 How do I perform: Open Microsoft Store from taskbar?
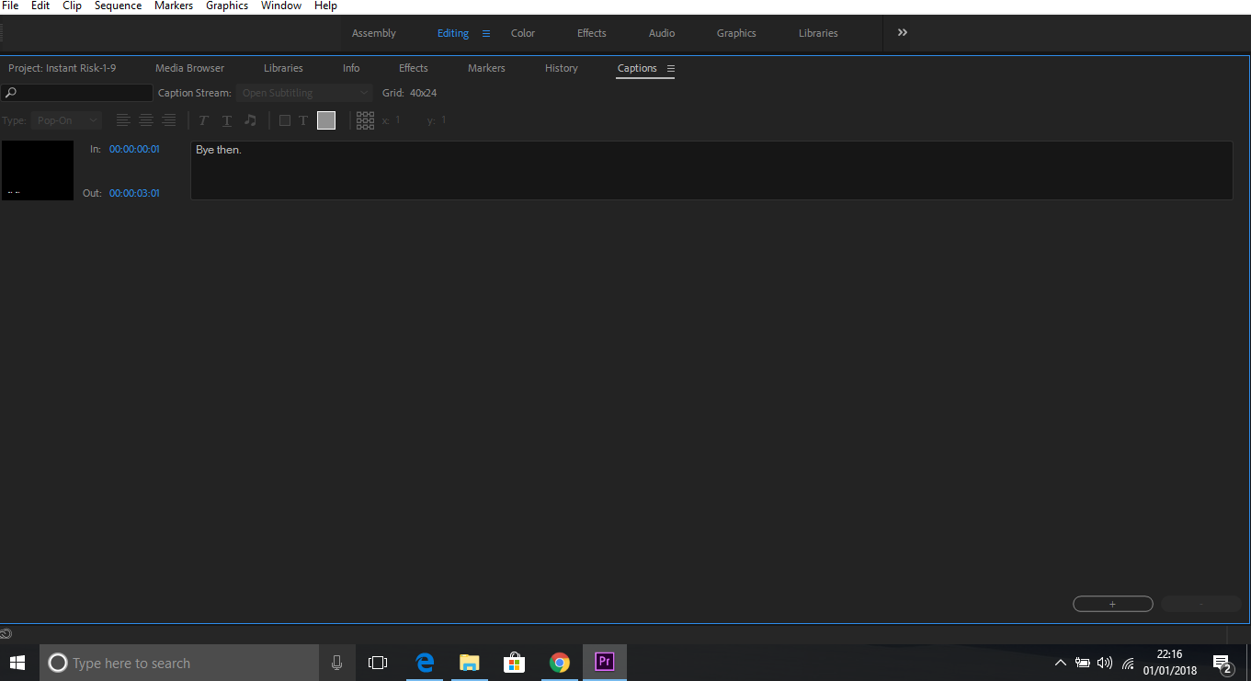tap(515, 663)
